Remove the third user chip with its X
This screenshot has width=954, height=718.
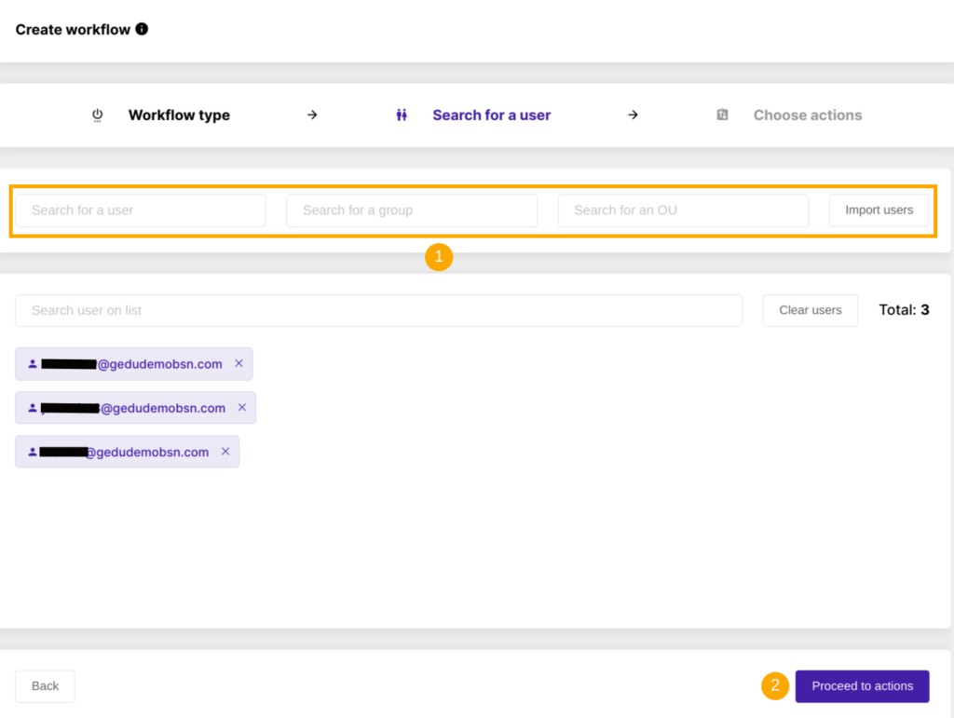[x=225, y=451]
